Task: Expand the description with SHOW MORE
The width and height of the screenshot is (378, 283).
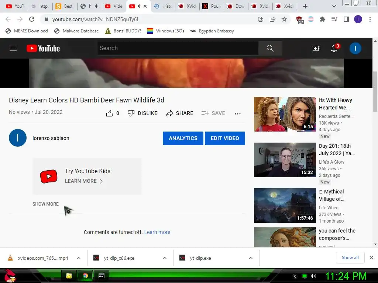Action: pos(45,204)
